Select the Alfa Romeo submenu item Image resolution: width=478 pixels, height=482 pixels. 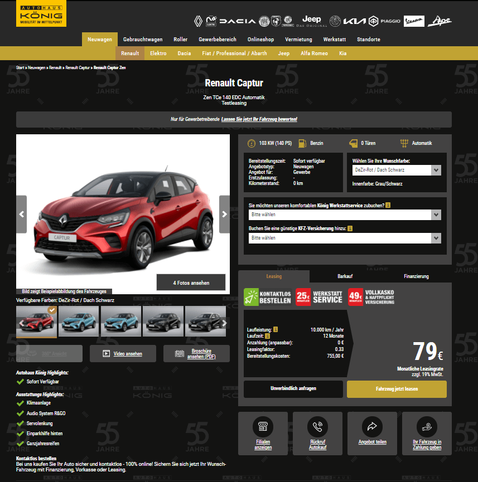coord(314,53)
